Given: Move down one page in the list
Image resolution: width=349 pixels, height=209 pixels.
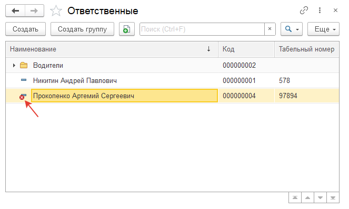Looking at the screenshot, I should [320, 197].
